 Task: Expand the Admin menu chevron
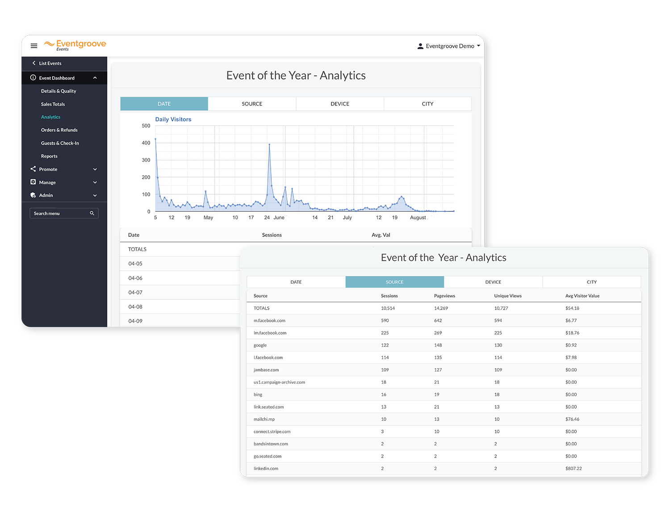[x=95, y=195]
